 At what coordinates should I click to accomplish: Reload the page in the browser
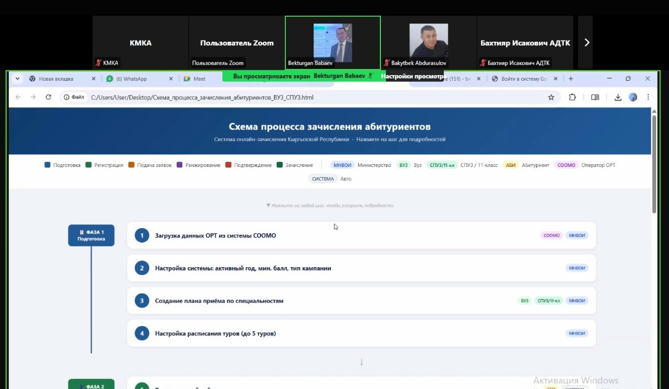[x=48, y=97]
